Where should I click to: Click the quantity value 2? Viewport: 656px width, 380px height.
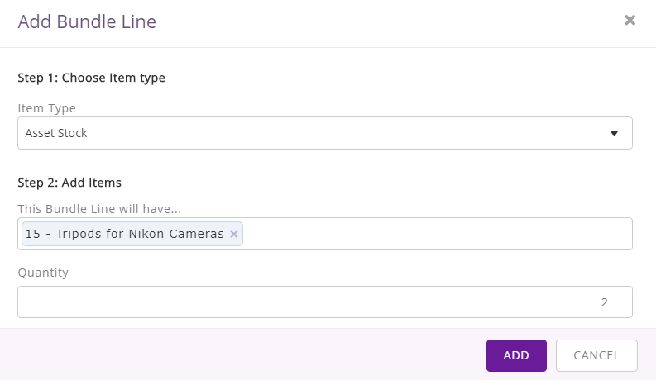tap(604, 302)
